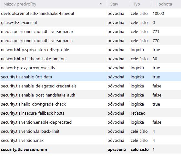Image resolution: width=181 pixels, height=160 pixels.
Task: Click the value 10000 in the Hodnota column
Action: tap(158, 13)
